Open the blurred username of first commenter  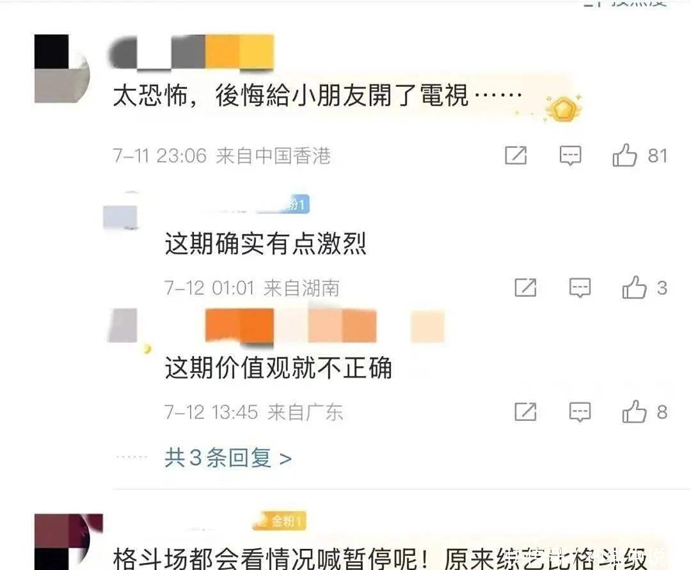[192, 52]
